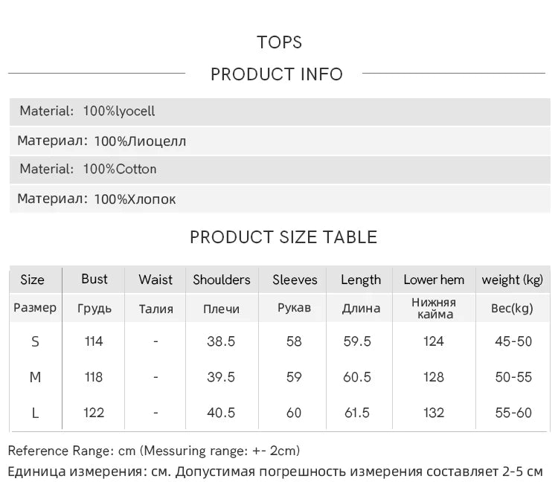Viewport: 558px width, 499px height.
Task: Click the bust value 114
Action: (94, 341)
